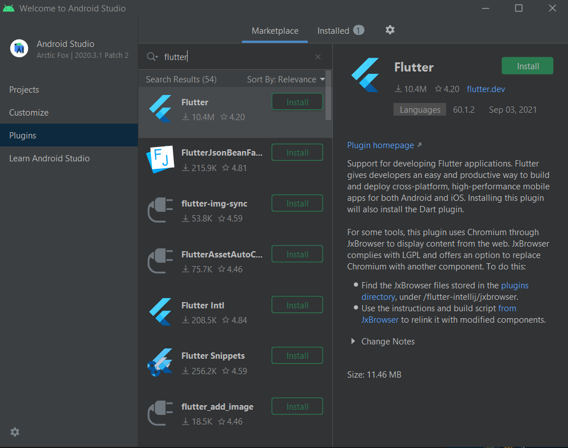The height and width of the screenshot is (448, 568).
Task: Install the Flutter Snippets plugin
Action: pos(297,355)
